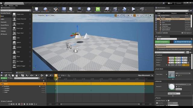Click the translate gizmo icon in viewport toolbar
The image size is (193, 108).
pos(115,15)
